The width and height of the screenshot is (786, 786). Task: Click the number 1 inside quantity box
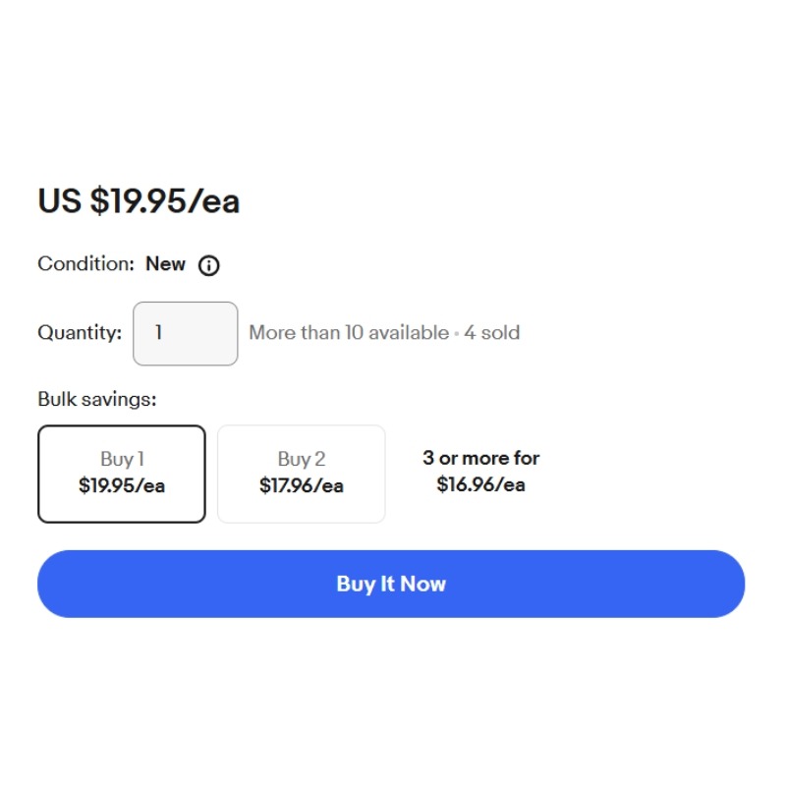click(x=158, y=332)
